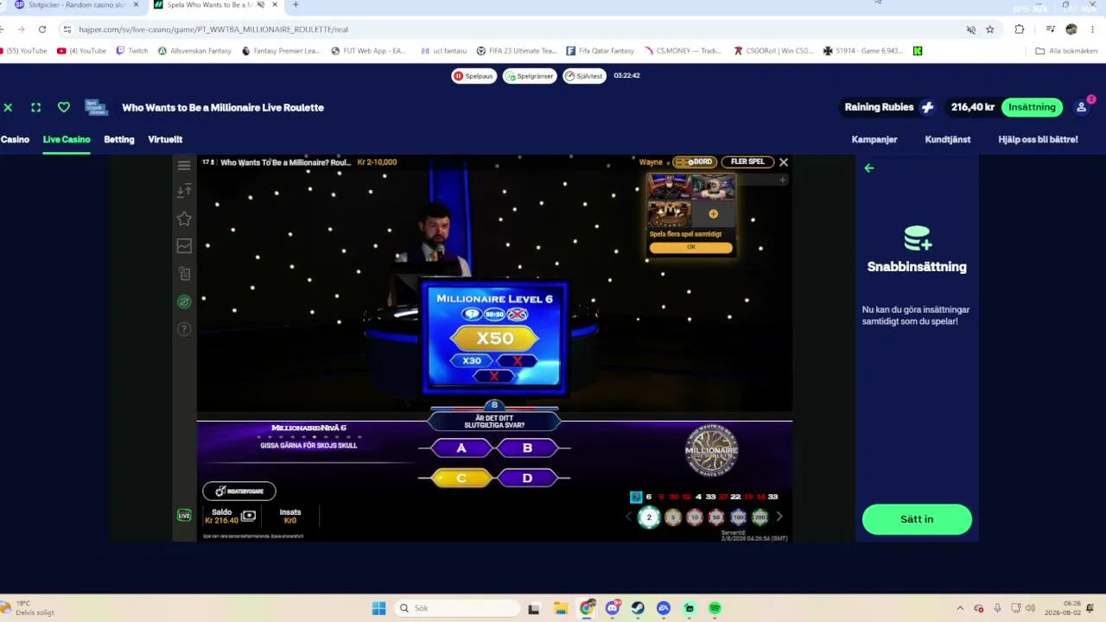Click the Sätt in deposit button
This screenshot has width=1106, height=622.
[x=917, y=519]
